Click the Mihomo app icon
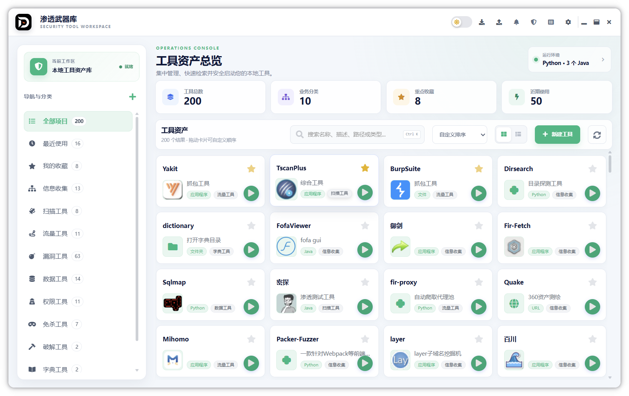This screenshot has width=629, height=396. [173, 360]
